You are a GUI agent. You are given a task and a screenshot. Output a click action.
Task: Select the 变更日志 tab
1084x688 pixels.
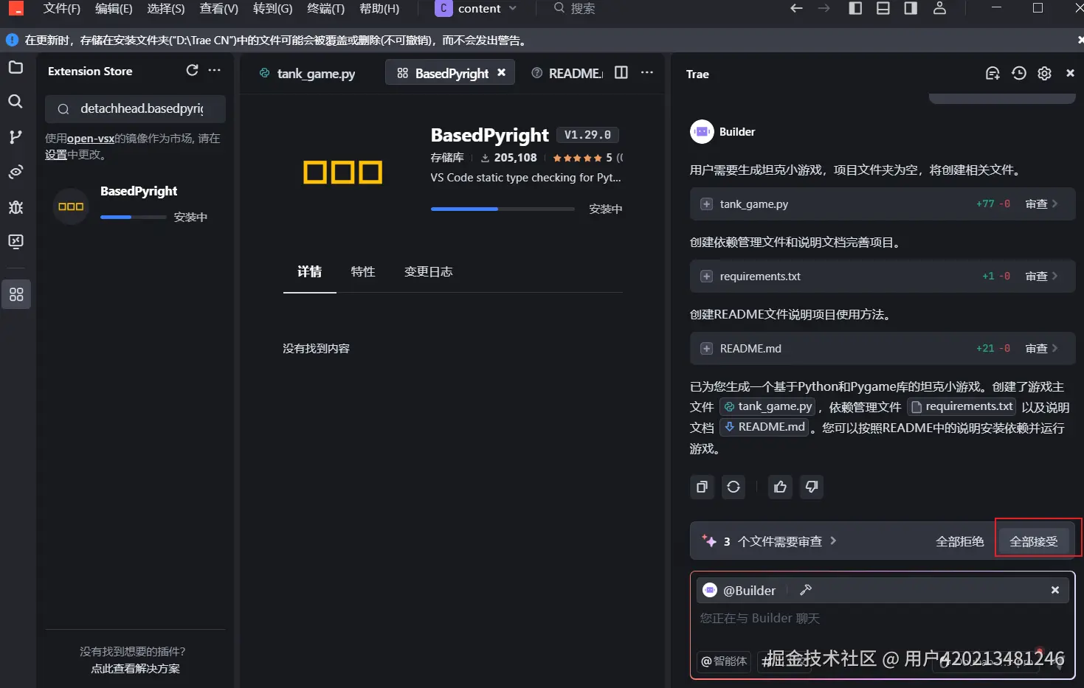tap(428, 271)
